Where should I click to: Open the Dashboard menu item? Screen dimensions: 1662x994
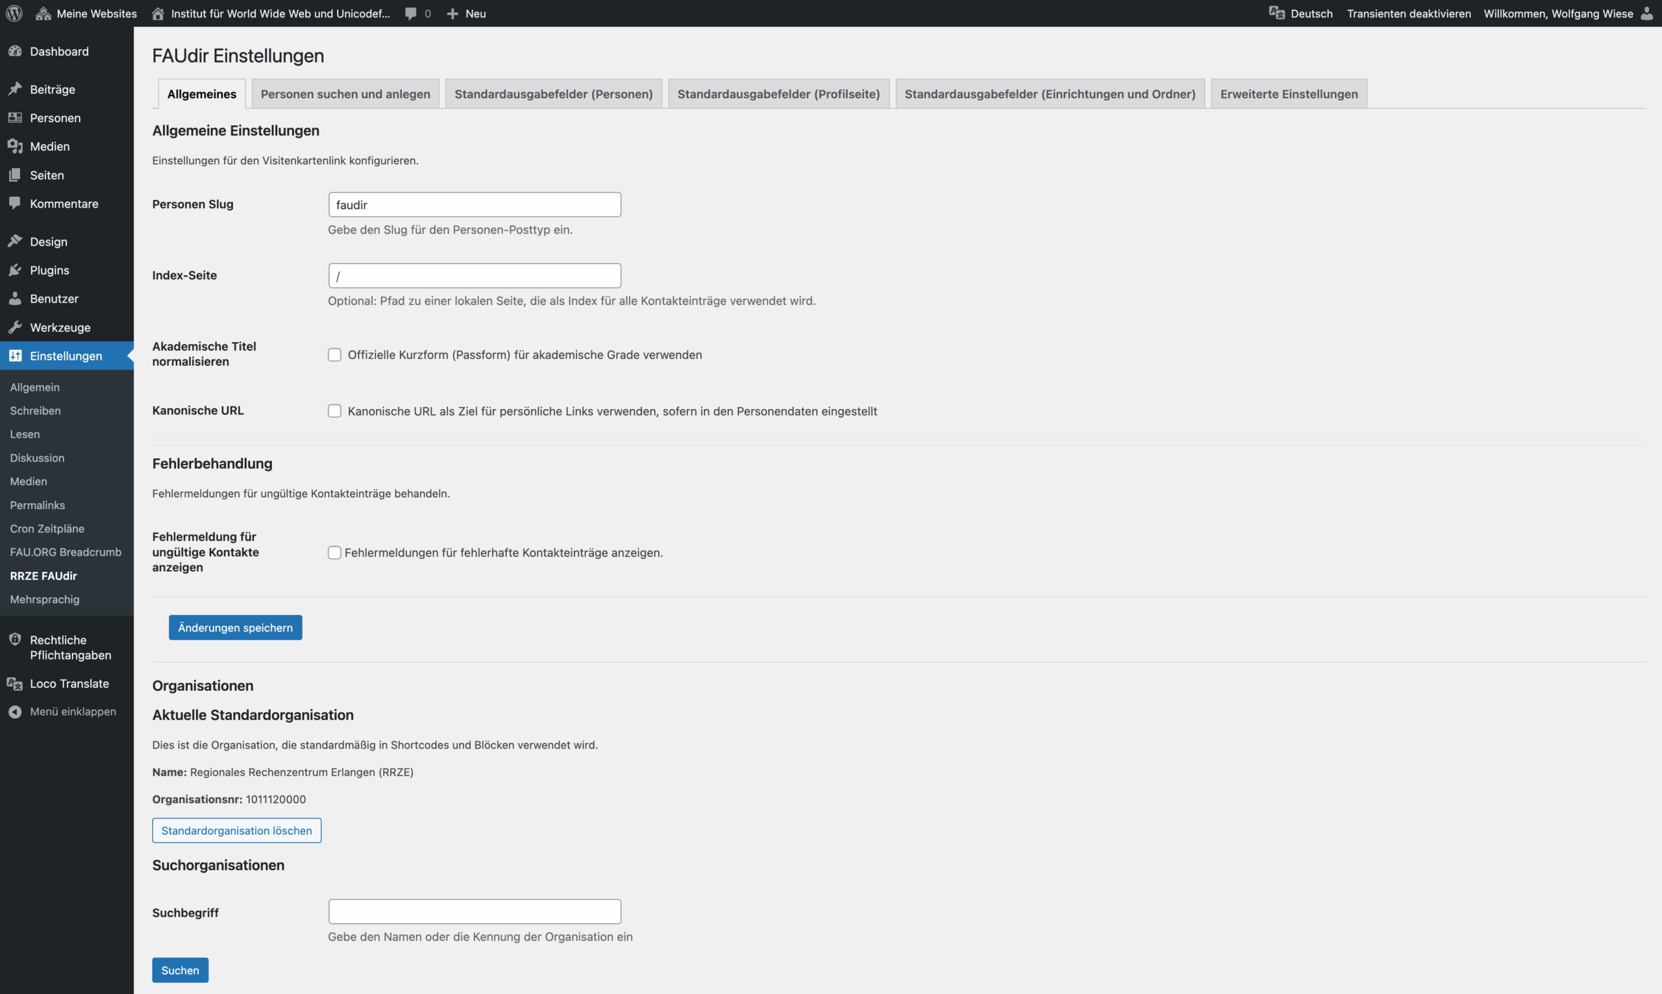pyautogui.click(x=67, y=51)
